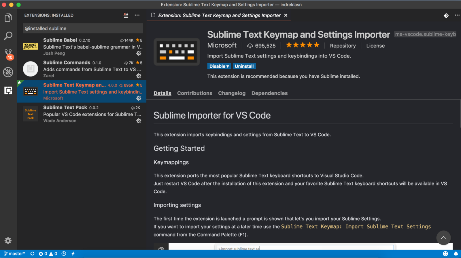Switch to the Contributions tab
The image size is (461, 258).
(x=194, y=93)
